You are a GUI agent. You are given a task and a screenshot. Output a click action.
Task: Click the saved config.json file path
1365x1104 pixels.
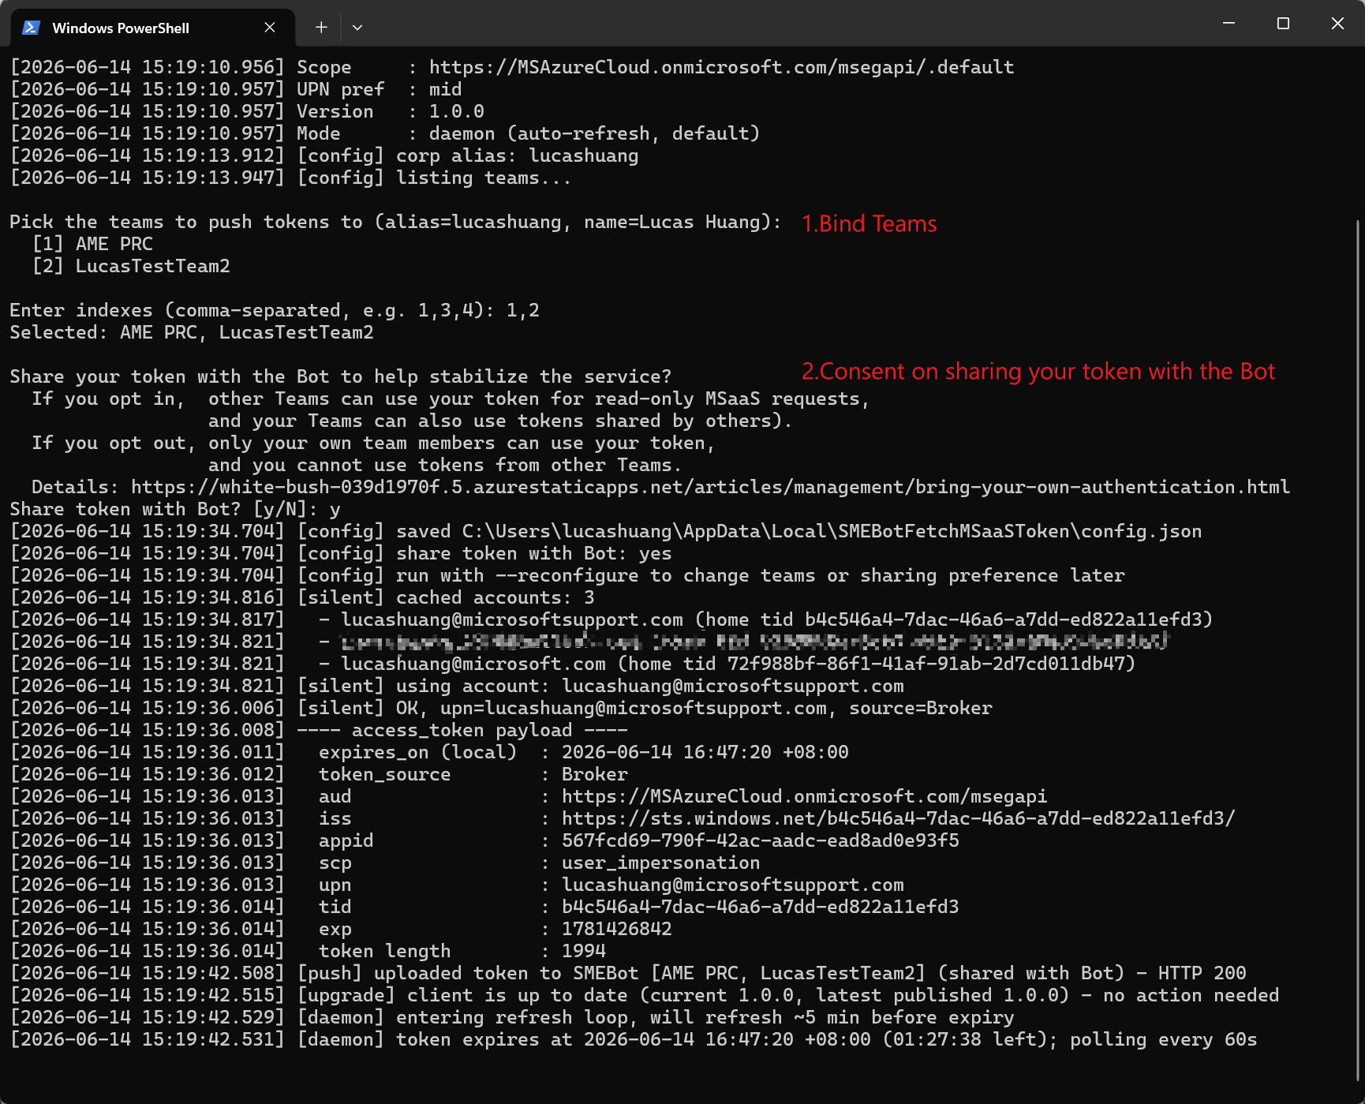832,531
